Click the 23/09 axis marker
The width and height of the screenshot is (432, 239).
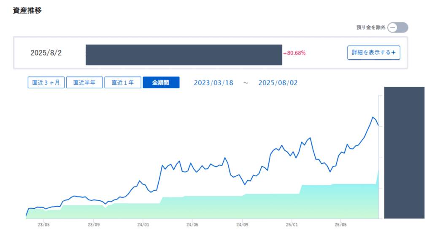coord(93,225)
